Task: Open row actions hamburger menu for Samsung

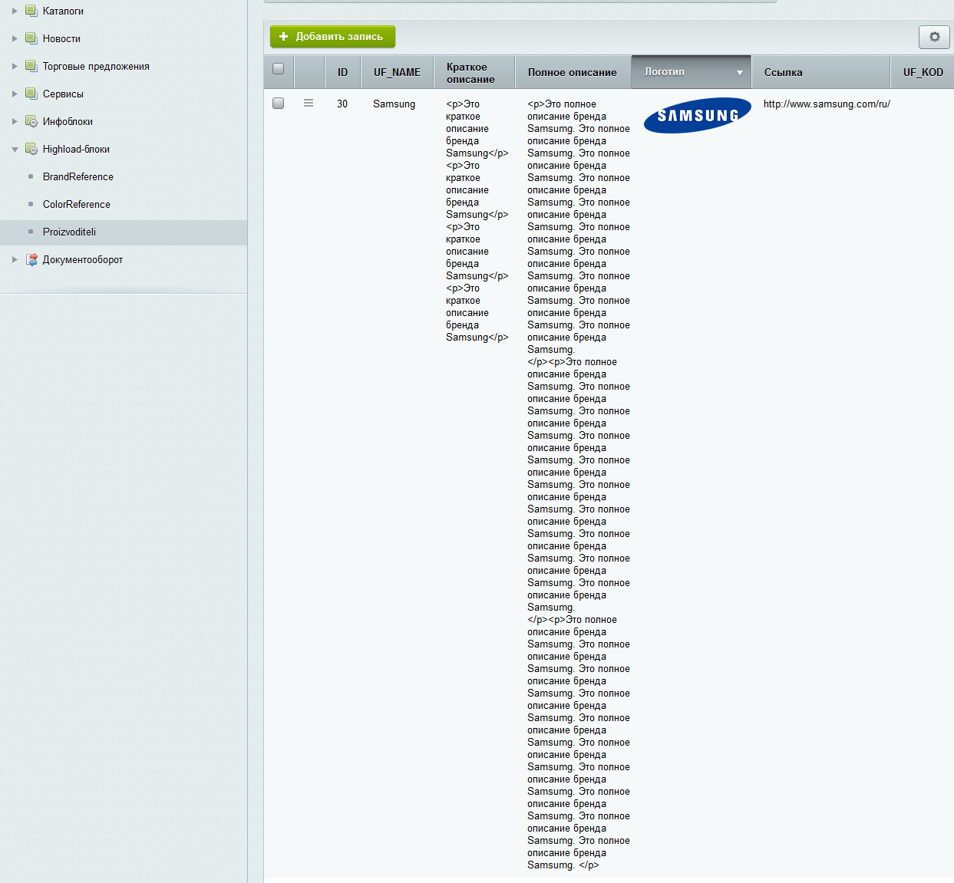Action: (x=309, y=103)
